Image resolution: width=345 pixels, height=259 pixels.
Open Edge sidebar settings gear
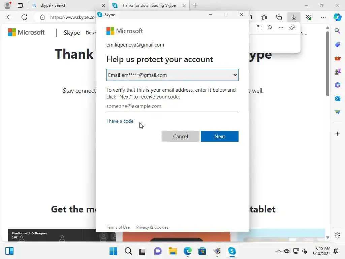(x=337, y=235)
